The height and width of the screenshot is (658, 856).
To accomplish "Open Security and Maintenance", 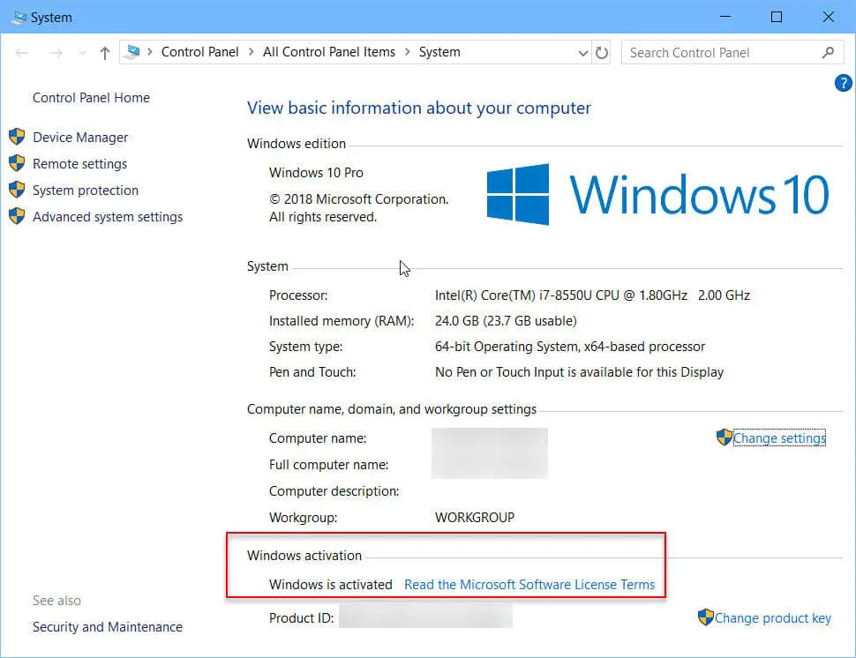I will (107, 626).
